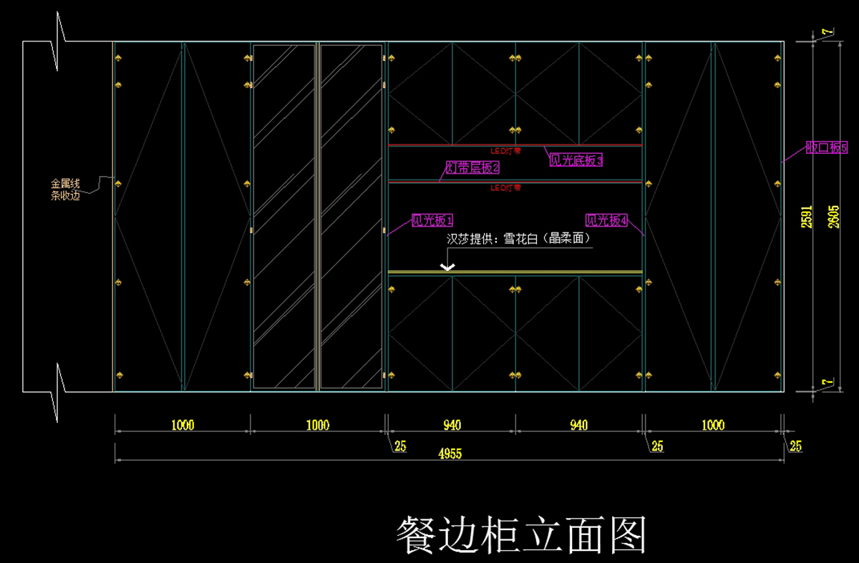859x563 pixels.
Task: Click the leftmost 1000 dimension text
Action: [183, 426]
